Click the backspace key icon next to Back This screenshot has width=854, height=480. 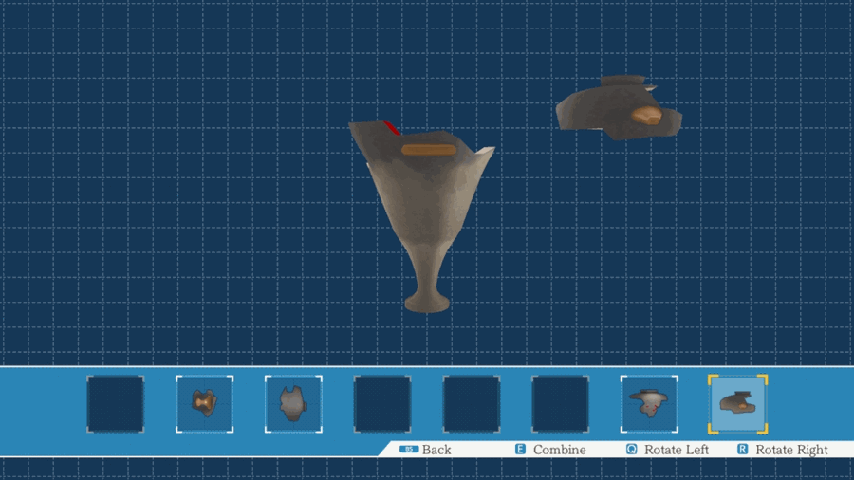tap(408, 449)
